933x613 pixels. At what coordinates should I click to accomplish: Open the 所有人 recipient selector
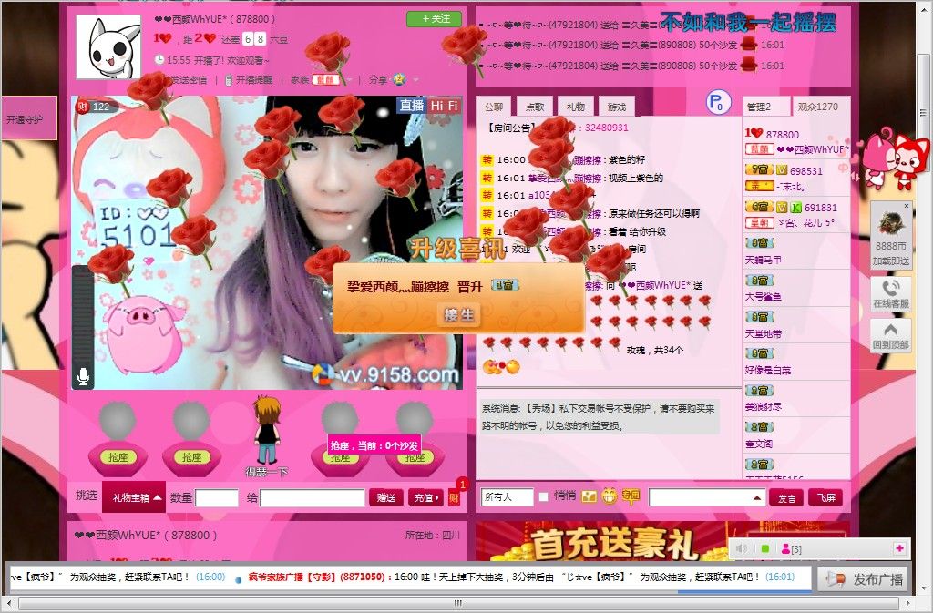pyautogui.click(x=507, y=496)
